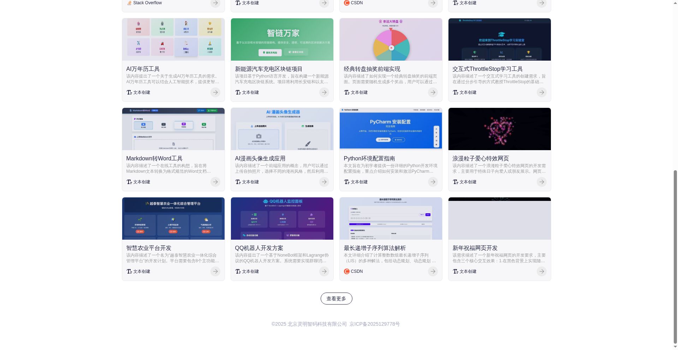Click the PyCharm安装配置 preview thumbnail
This screenshot has height=350, width=678.
[391, 129]
